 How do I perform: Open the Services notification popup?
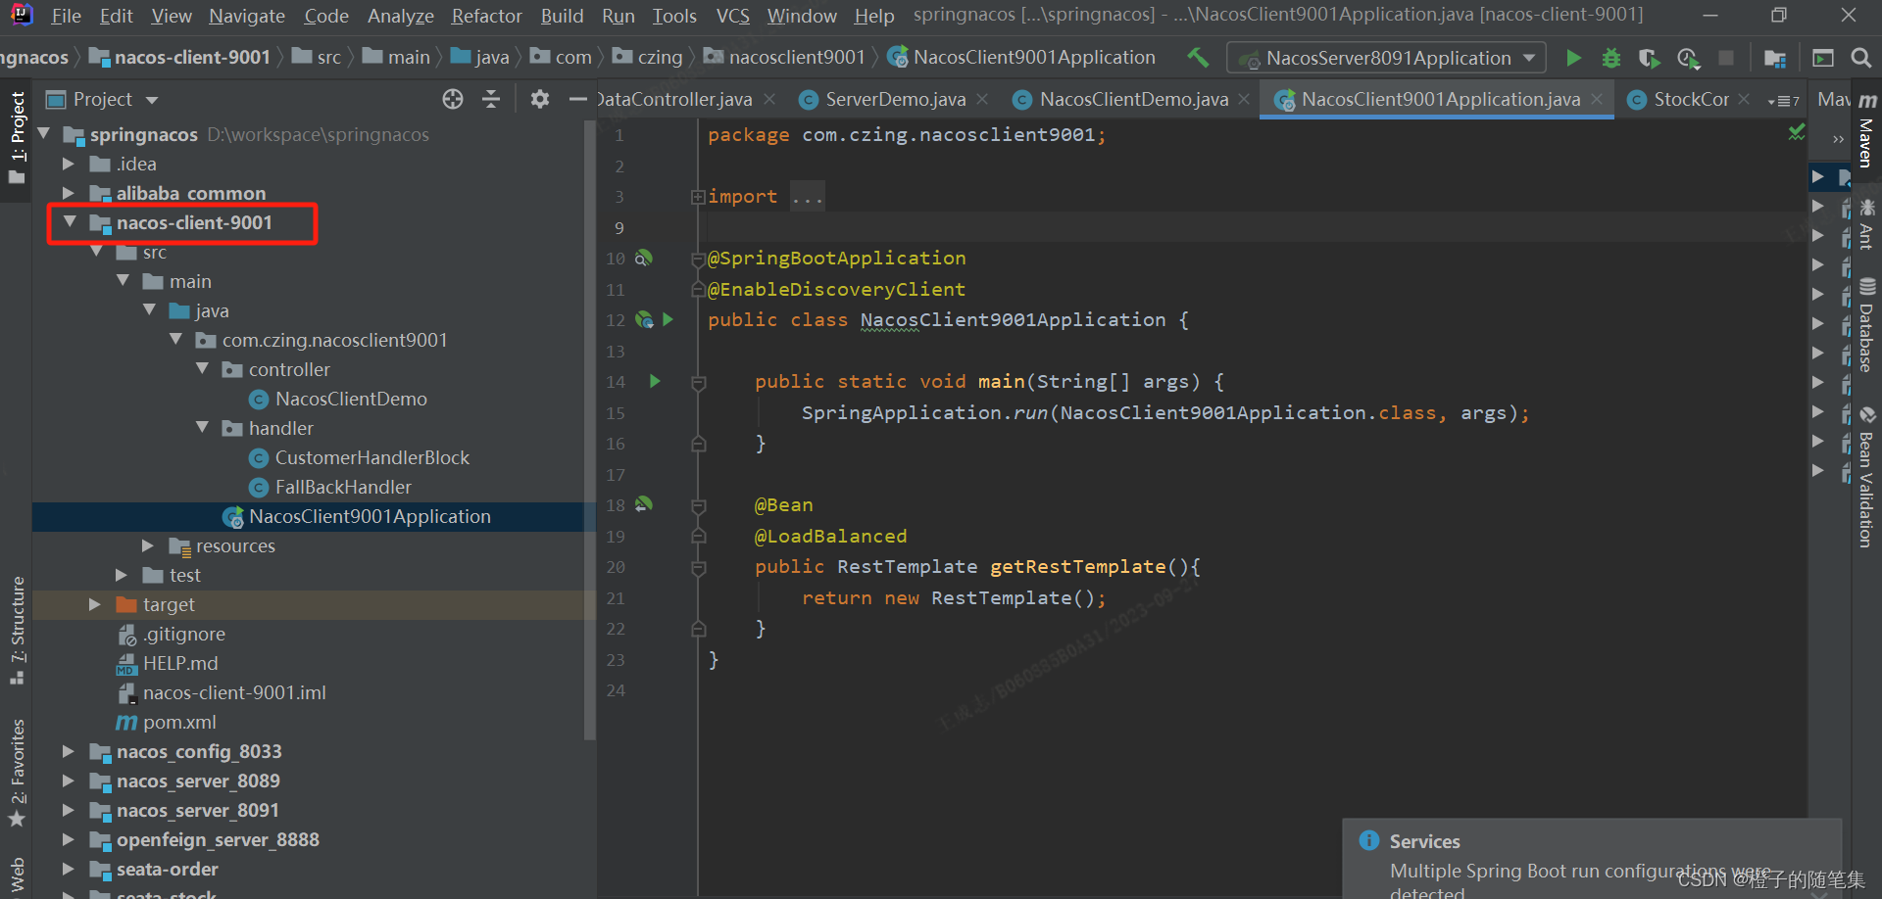pos(1592,859)
